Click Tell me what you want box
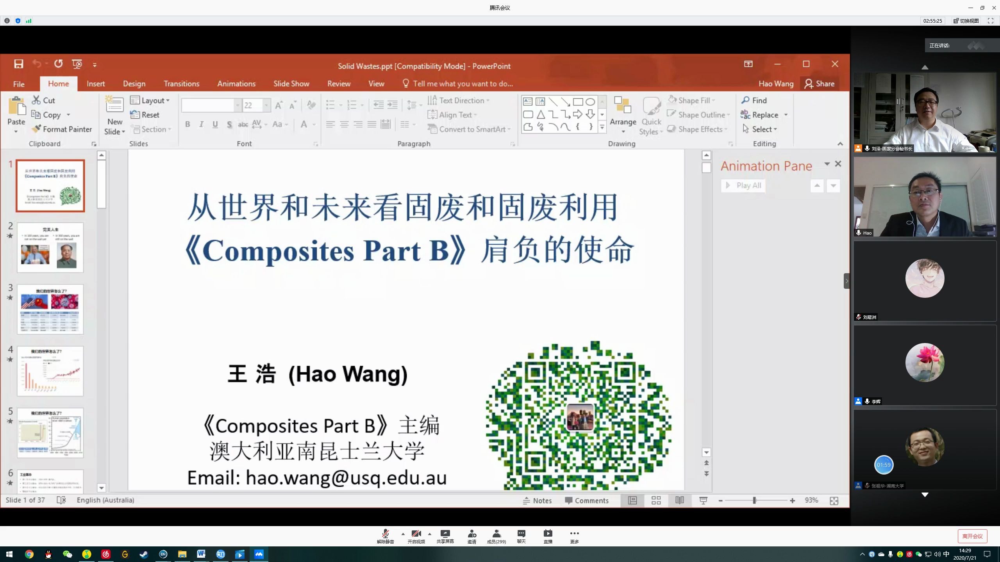1000x562 pixels. coord(457,84)
